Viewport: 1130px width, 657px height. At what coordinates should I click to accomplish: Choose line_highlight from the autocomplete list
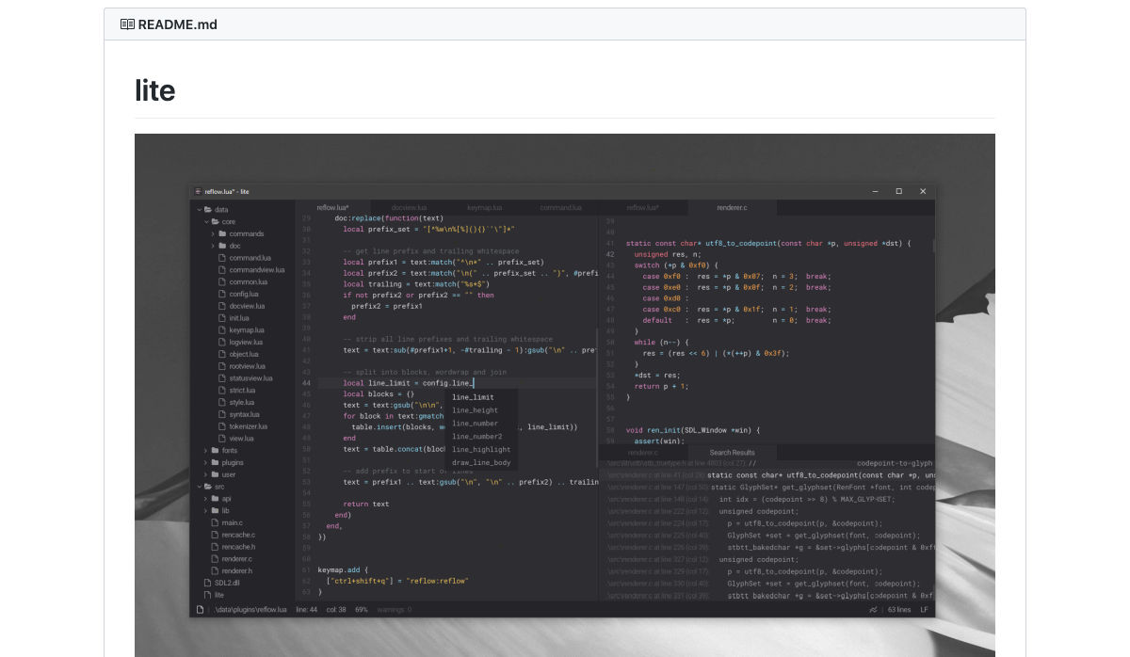(x=482, y=450)
